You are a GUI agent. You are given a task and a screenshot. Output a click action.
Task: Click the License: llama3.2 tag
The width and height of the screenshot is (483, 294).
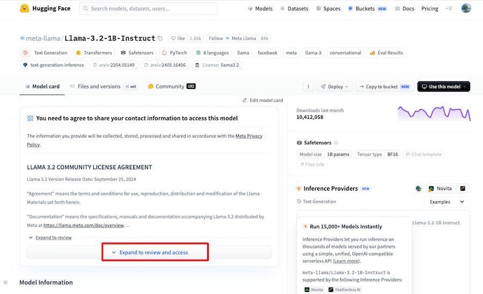pos(217,65)
